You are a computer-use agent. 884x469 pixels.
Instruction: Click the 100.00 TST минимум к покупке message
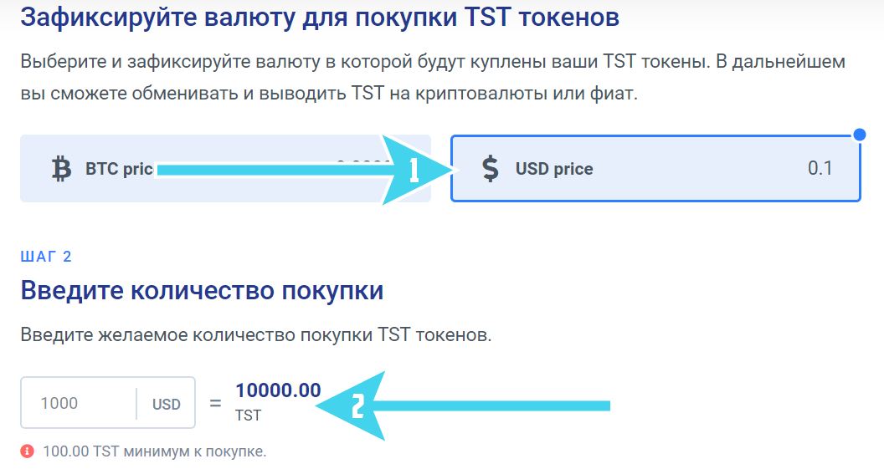(x=155, y=451)
